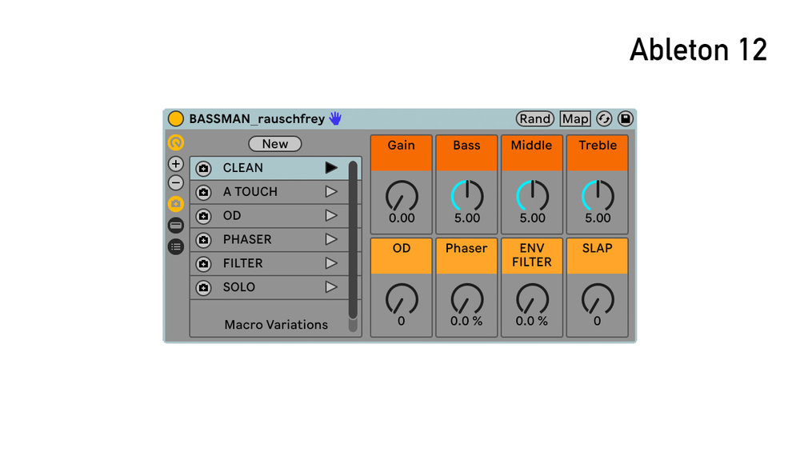
Task: Enable Map mode
Action: (575, 119)
